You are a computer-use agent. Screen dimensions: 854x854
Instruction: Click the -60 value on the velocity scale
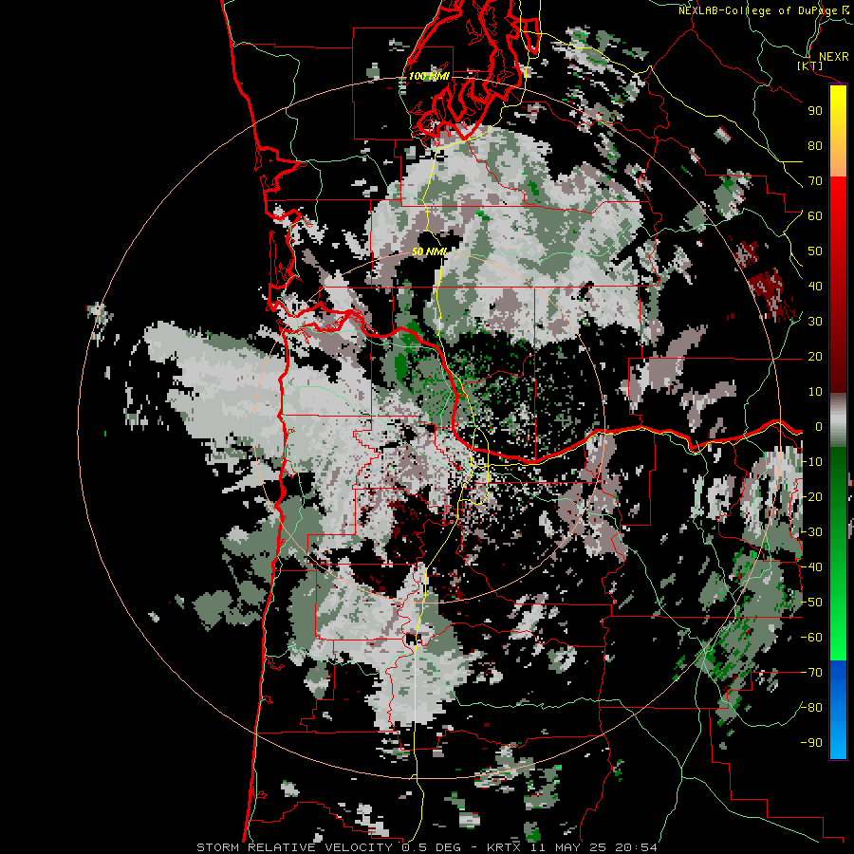click(x=811, y=638)
